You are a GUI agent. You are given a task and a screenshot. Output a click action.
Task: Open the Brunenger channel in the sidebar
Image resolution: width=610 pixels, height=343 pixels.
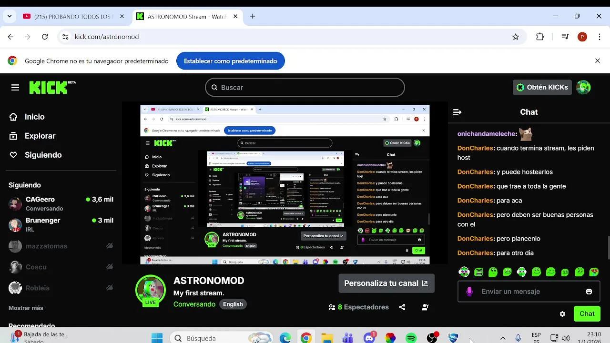(x=61, y=224)
